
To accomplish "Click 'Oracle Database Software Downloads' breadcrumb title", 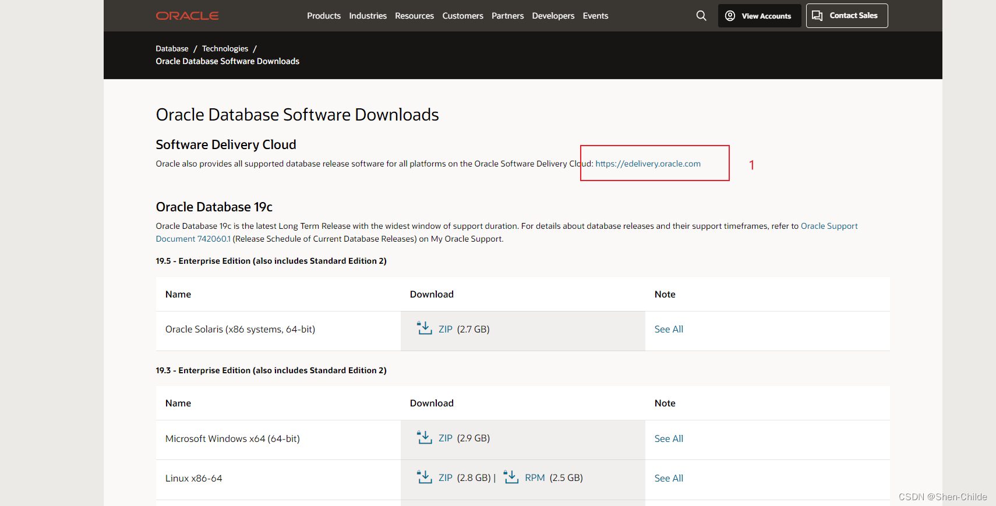I will [227, 61].
